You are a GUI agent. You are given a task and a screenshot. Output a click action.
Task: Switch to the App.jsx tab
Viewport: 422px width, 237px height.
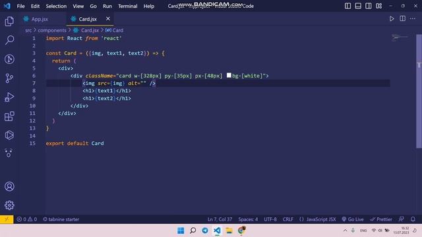coord(40,19)
